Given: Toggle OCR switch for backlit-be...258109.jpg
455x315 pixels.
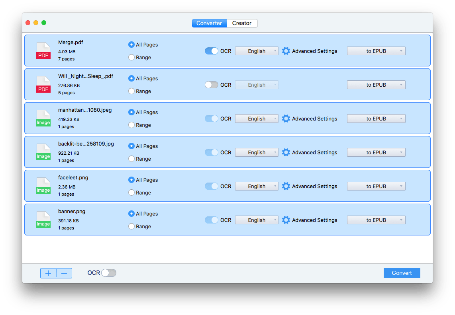Looking at the screenshot, I should pos(212,152).
